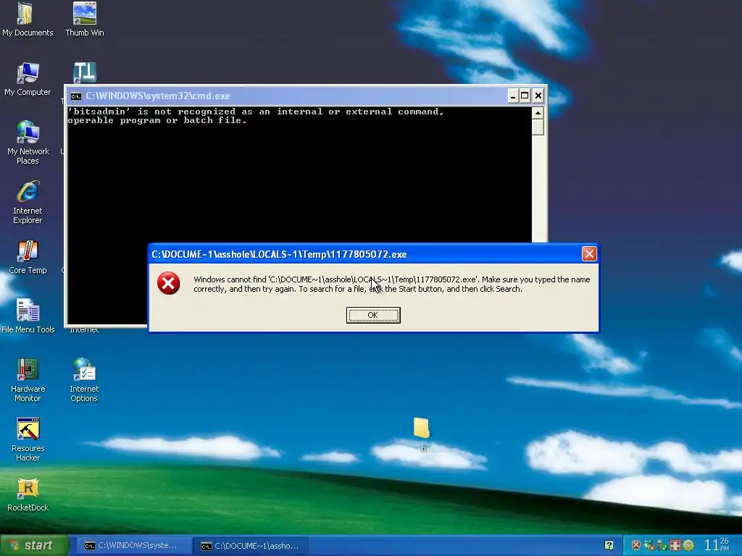Select the My Computer desktop icon
742x556 pixels.
pos(28,78)
